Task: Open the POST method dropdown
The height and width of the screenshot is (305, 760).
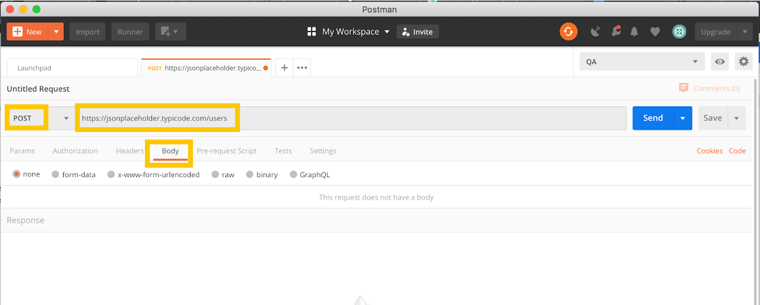Action: (40, 118)
